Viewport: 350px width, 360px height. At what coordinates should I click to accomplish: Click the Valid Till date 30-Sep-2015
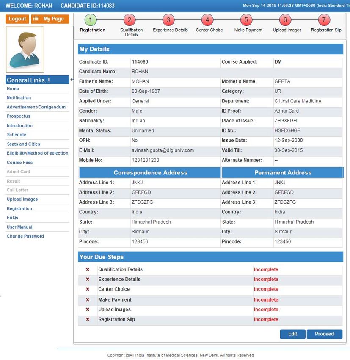tap(289, 150)
